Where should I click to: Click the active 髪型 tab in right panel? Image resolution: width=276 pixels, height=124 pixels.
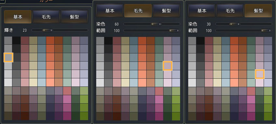coord(258,11)
